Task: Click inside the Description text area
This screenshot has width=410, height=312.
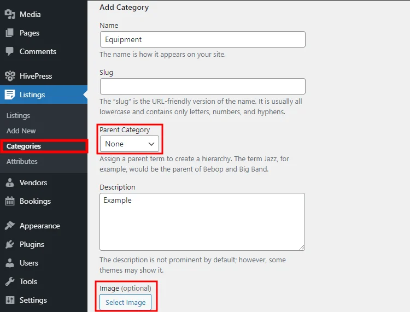Action: (x=202, y=222)
